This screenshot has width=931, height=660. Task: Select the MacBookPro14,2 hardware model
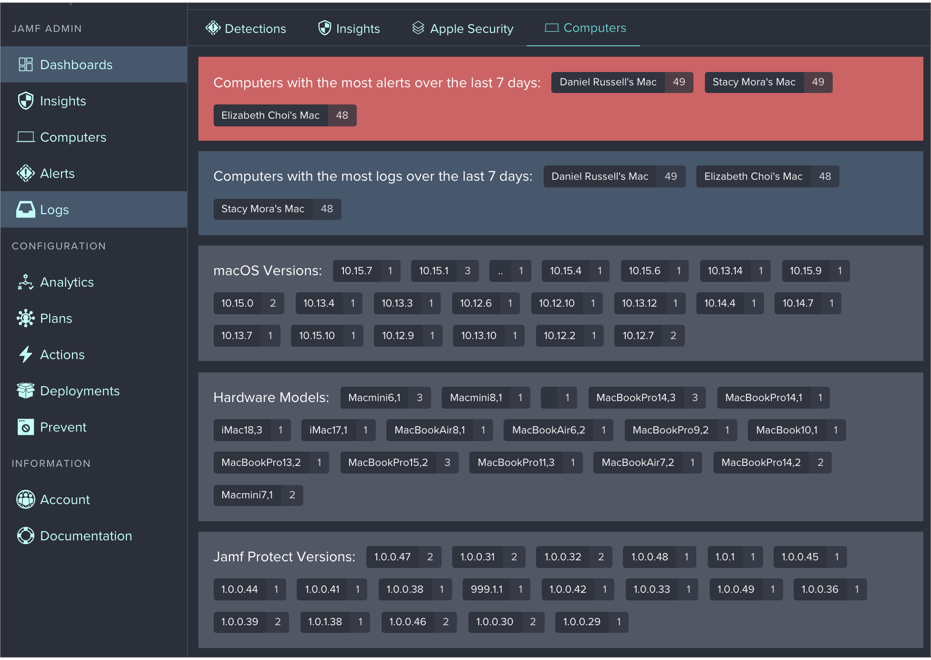[x=772, y=463]
